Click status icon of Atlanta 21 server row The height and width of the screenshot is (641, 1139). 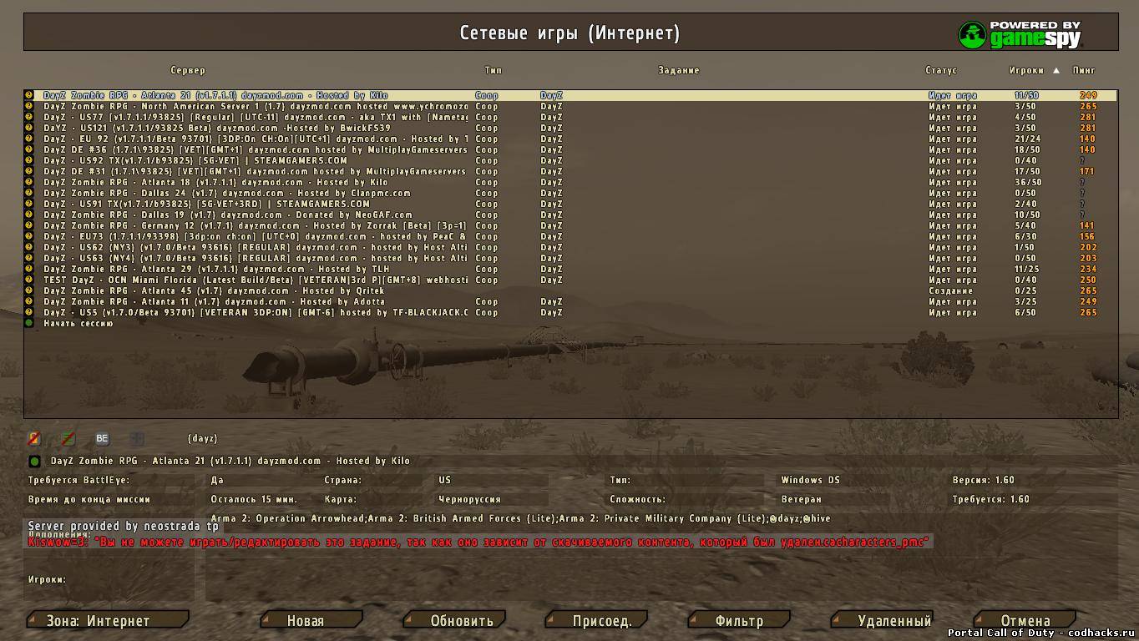29,96
